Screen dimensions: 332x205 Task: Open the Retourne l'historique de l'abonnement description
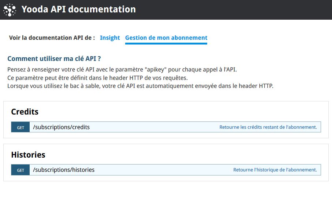(x=275, y=170)
